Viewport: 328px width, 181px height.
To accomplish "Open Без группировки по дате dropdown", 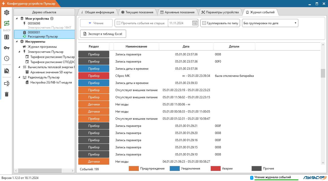I will click(x=270, y=23).
